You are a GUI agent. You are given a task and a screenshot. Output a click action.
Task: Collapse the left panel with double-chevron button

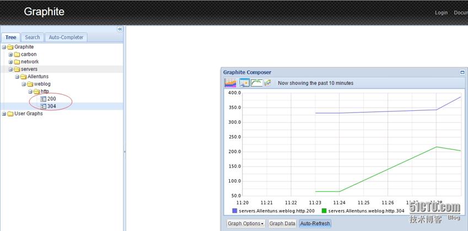click(x=120, y=29)
